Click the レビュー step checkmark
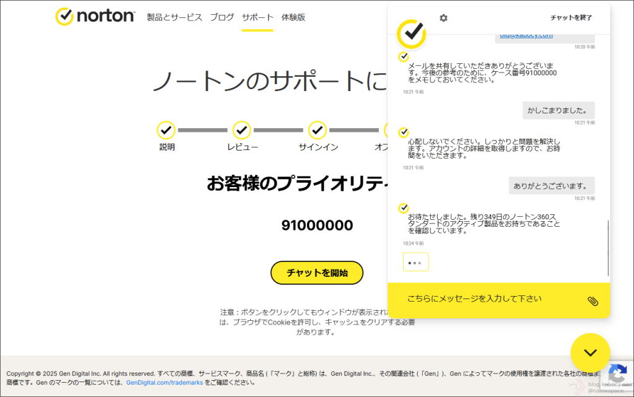 click(241, 130)
